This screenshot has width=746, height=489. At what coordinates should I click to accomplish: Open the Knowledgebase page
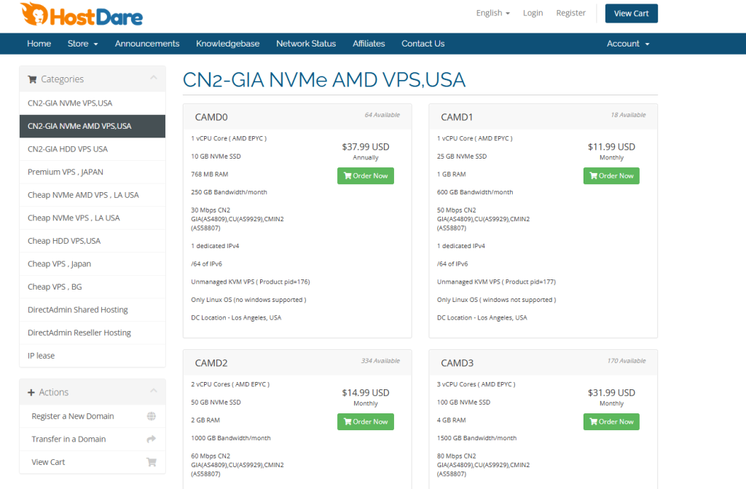(x=228, y=44)
